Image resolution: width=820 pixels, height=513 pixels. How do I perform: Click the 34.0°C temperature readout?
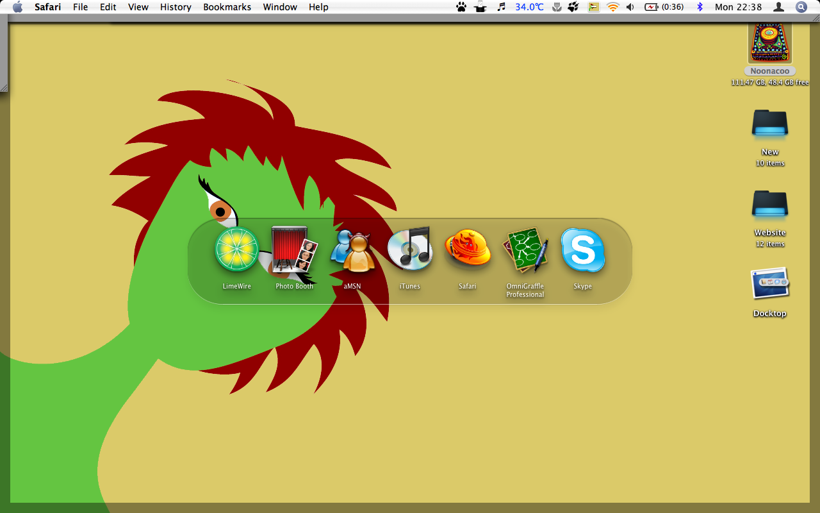click(x=530, y=7)
